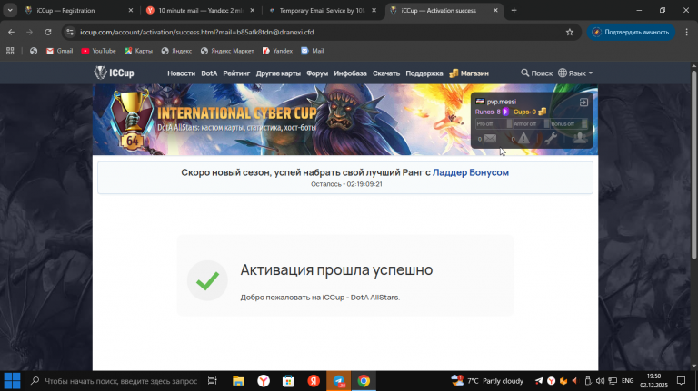Open the Chrome apps grid in bookmarks bar
The image size is (698, 391).
10,51
